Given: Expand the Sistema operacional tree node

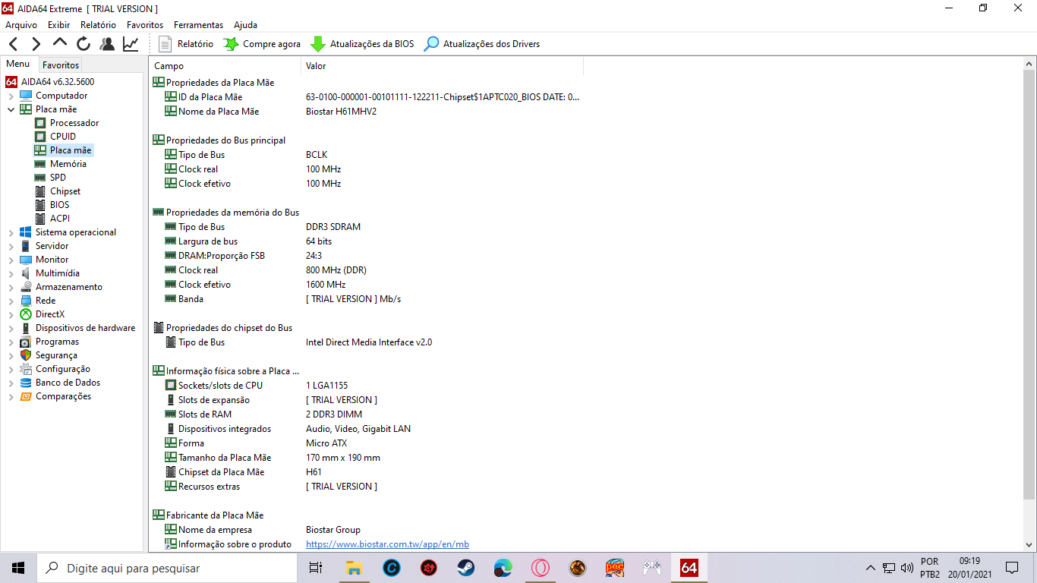Looking at the screenshot, I should [x=11, y=232].
